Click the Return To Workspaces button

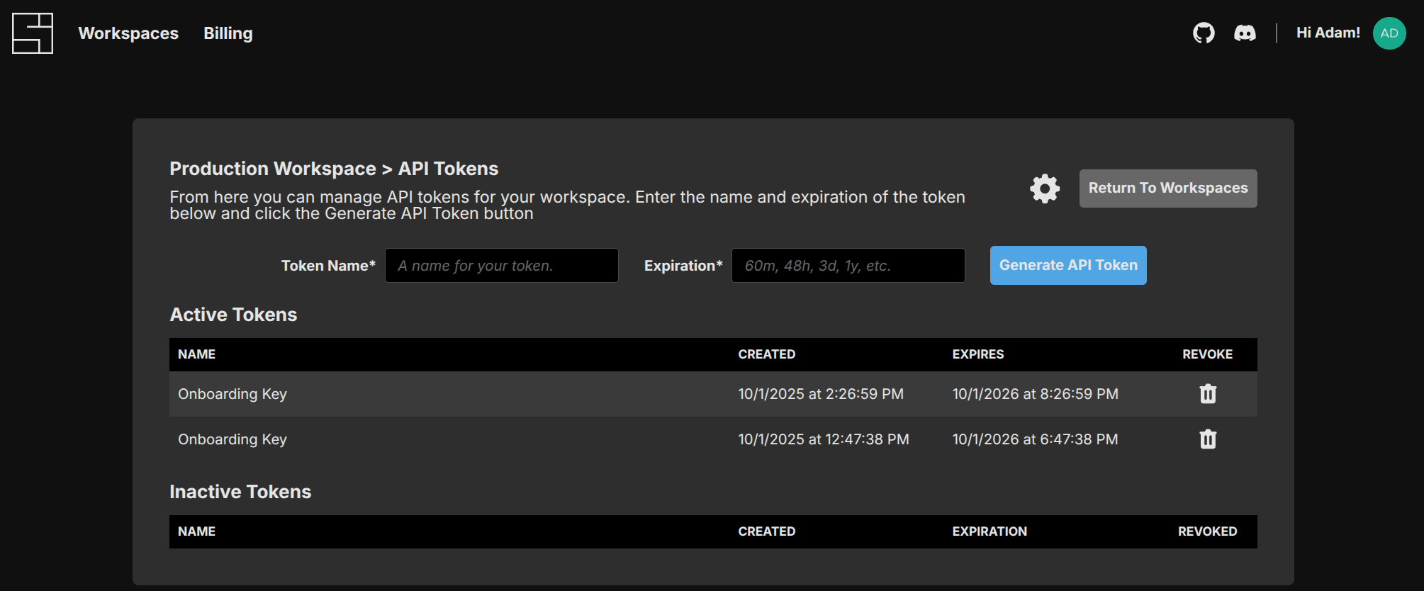click(1167, 188)
